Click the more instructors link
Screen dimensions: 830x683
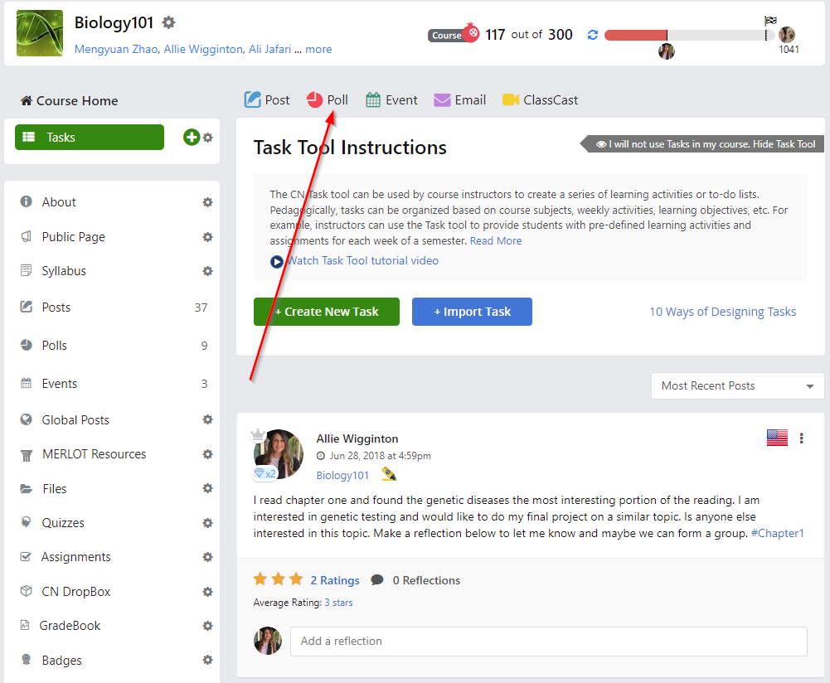pyautogui.click(x=318, y=49)
